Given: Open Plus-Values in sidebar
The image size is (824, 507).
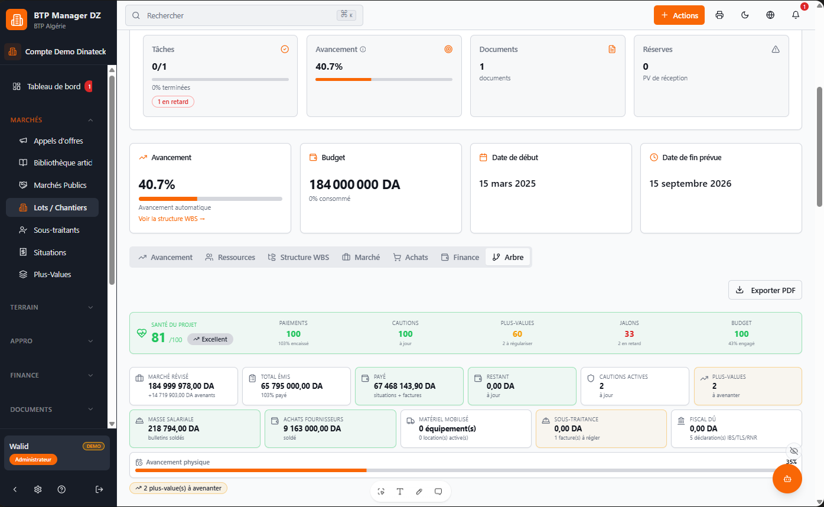Looking at the screenshot, I should (x=52, y=274).
